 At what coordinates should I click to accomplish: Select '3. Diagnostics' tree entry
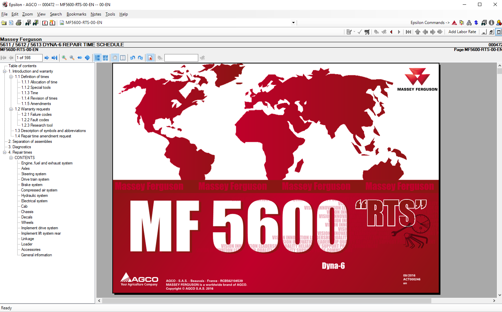[20, 147]
